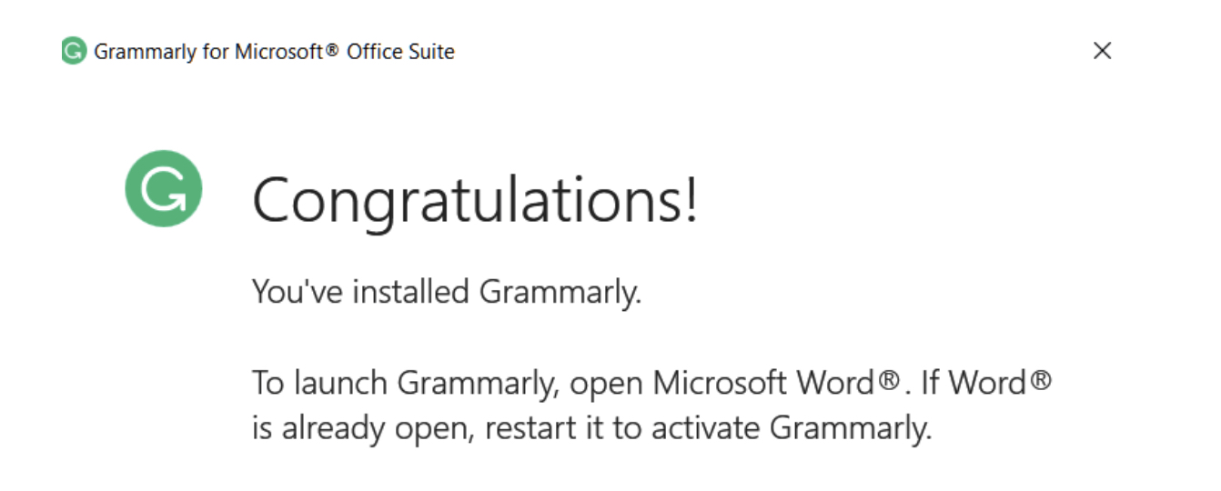Image resolution: width=1221 pixels, height=491 pixels.
Task: Click the words 'activate Grammarly' in the last line
Action: [791, 428]
